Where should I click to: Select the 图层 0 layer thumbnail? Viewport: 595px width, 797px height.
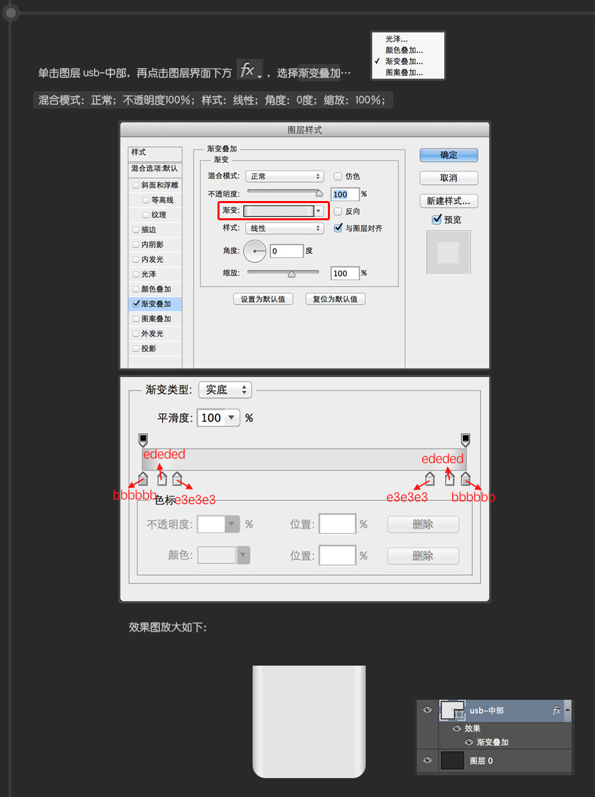453,761
